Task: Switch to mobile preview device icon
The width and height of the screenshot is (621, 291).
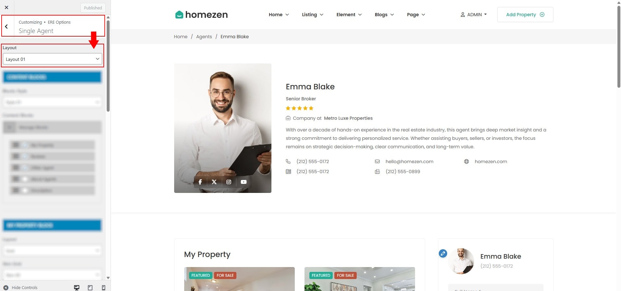Action: [x=103, y=287]
